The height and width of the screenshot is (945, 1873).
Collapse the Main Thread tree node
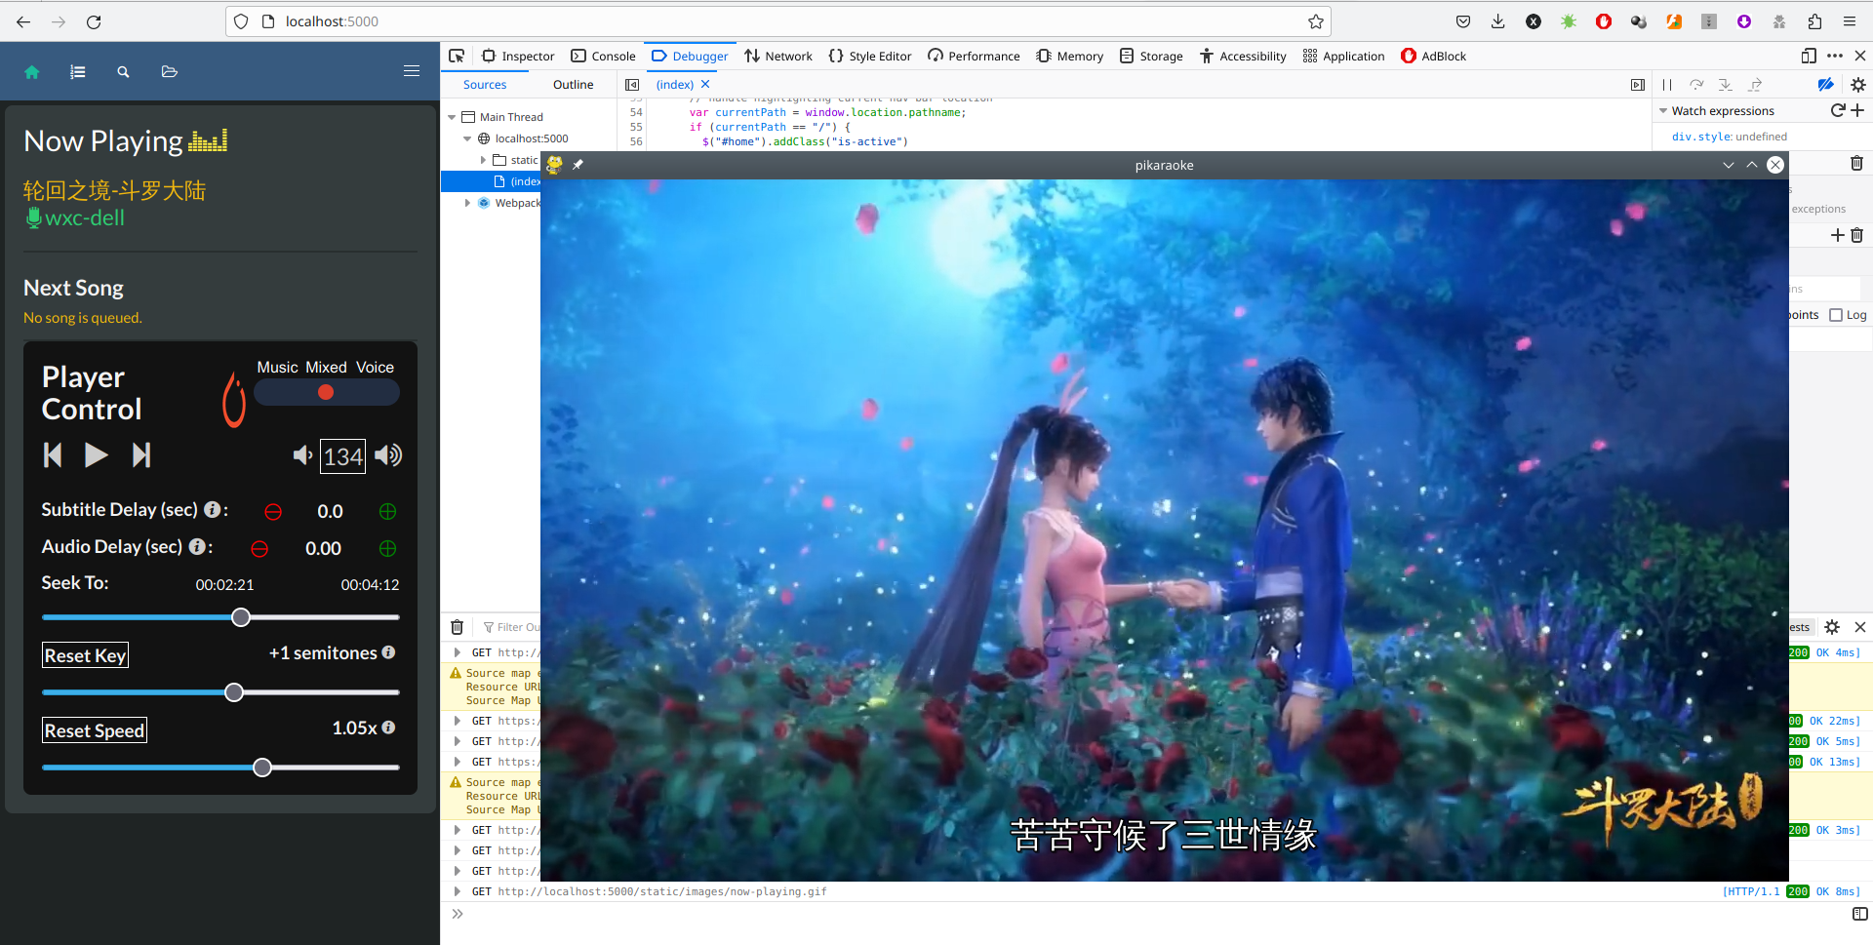pyautogui.click(x=452, y=117)
